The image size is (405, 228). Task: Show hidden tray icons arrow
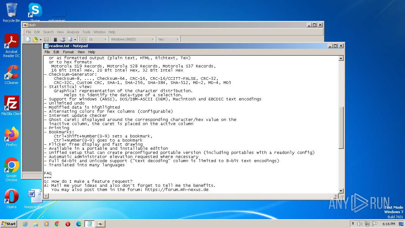(353, 224)
